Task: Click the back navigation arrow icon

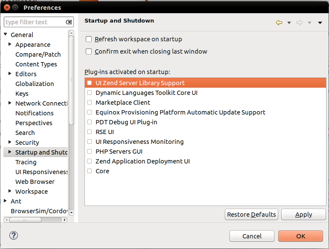Action: click(279, 23)
